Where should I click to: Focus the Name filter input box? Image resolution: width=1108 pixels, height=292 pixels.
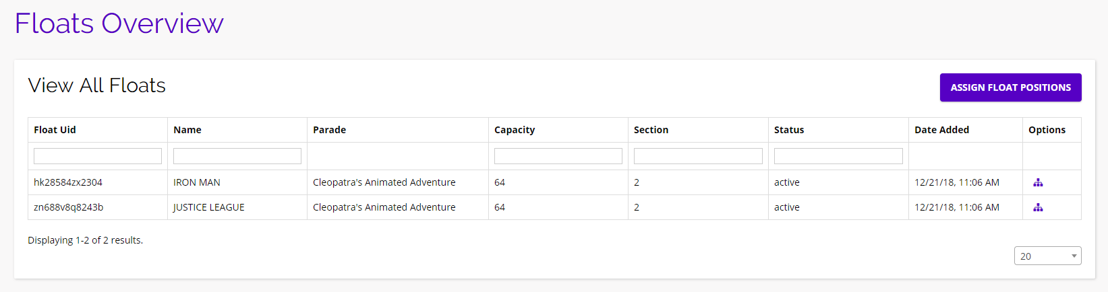[x=237, y=156]
